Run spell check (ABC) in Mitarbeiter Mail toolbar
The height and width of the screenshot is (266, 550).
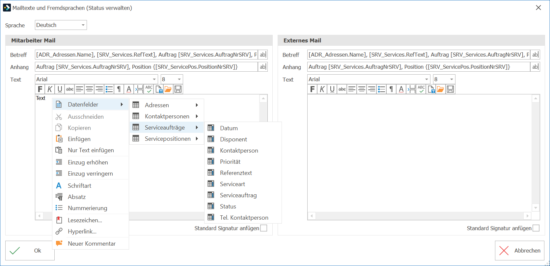(x=149, y=89)
